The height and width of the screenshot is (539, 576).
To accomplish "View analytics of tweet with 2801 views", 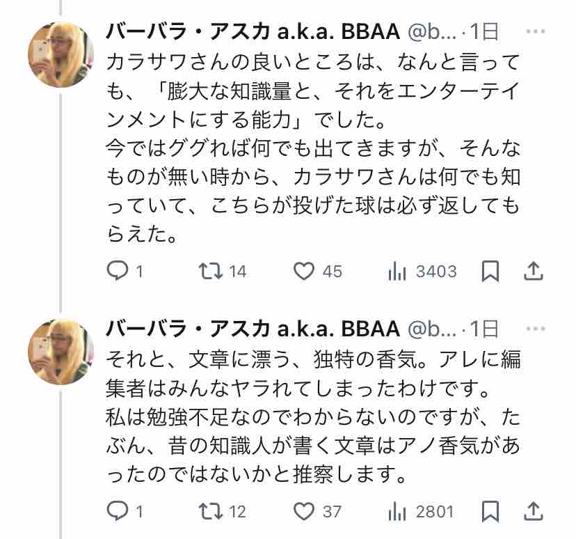I will pos(397,511).
